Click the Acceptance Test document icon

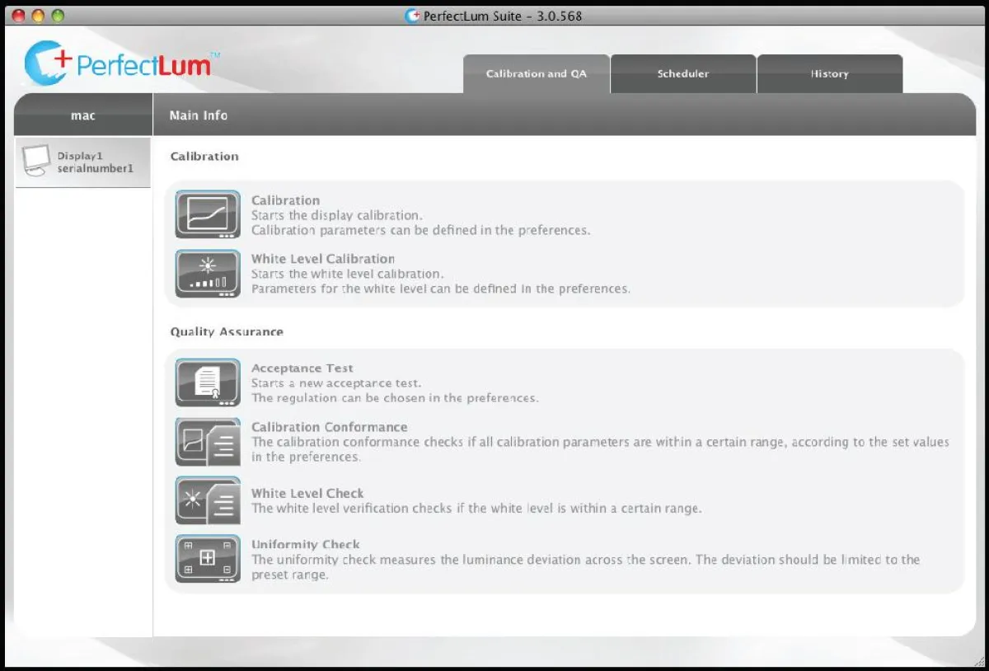(x=207, y=382)
